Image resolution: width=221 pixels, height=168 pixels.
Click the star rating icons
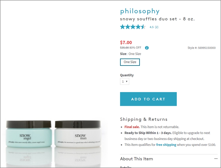(x=133, y=27)
